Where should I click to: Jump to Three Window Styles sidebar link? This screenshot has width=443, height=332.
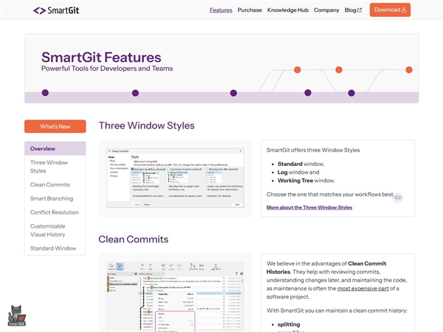click(48, 167)
